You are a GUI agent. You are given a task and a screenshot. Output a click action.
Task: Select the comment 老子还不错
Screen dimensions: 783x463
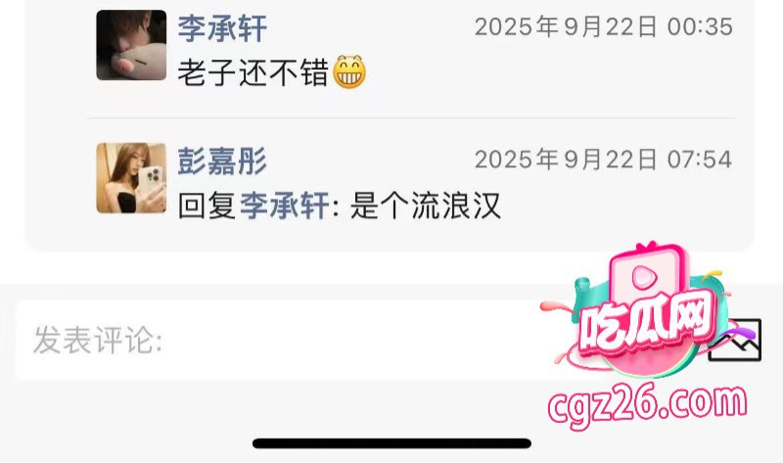253,72
